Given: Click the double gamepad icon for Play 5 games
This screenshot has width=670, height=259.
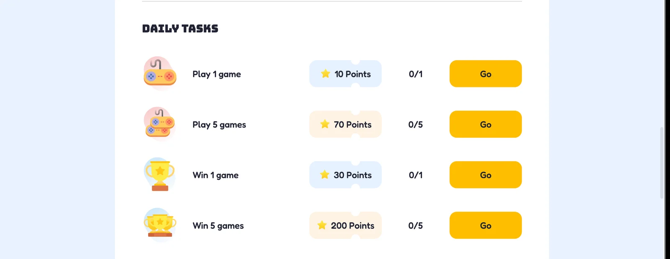Looking at the screenshot, I should point(160,124).
